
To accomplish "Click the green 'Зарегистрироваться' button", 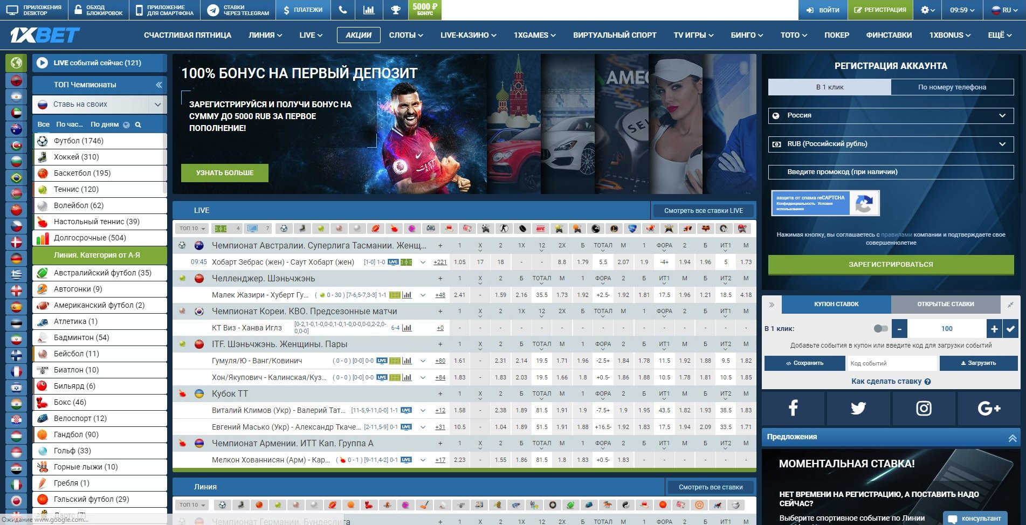I will pos(891,264).
